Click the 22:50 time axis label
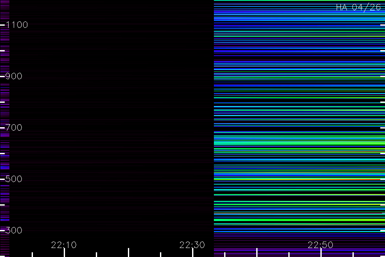 pyautogui.click(x=320, y=245)
